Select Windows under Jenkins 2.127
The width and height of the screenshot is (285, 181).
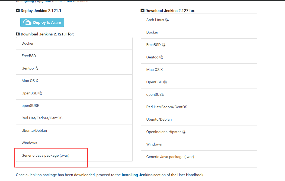[x=199, y=144]
